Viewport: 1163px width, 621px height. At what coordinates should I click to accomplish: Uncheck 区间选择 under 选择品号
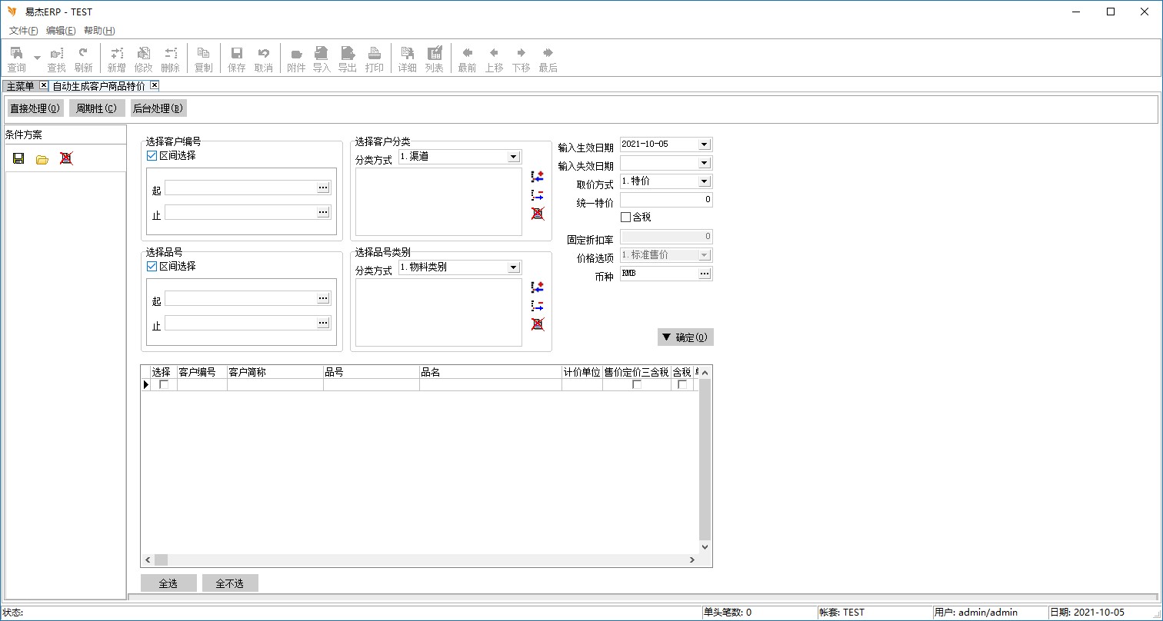pos(152,266)
